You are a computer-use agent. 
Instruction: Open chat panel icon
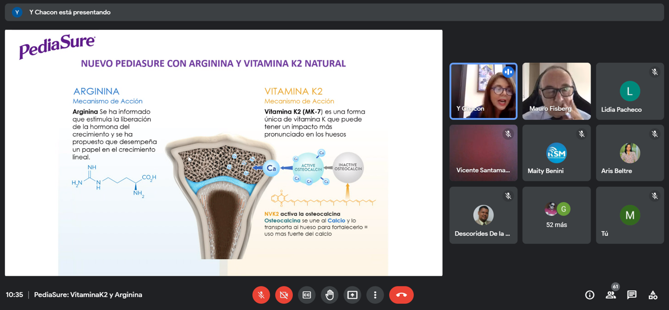[x=632, y=295]
